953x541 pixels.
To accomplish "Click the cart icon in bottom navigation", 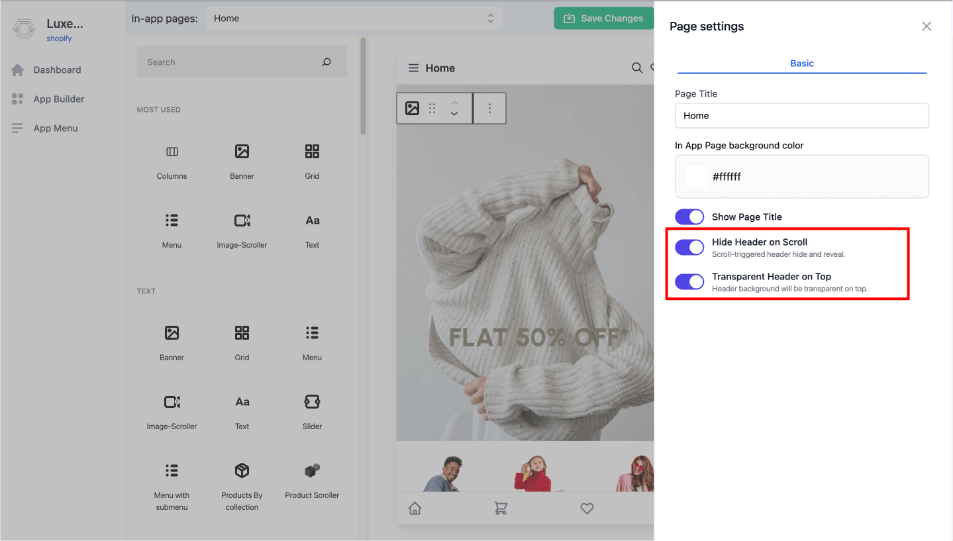I will pyautogui.click(x=501, y=508).
